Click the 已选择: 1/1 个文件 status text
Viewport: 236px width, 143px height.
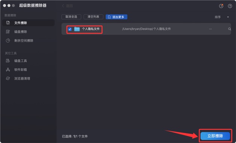(75, 136)
